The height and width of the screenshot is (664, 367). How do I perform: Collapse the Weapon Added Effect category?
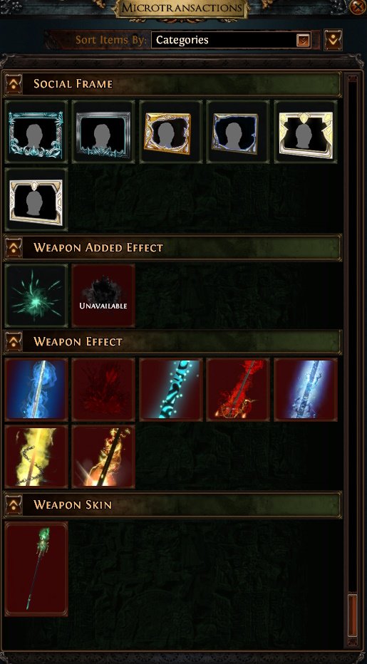14,247
